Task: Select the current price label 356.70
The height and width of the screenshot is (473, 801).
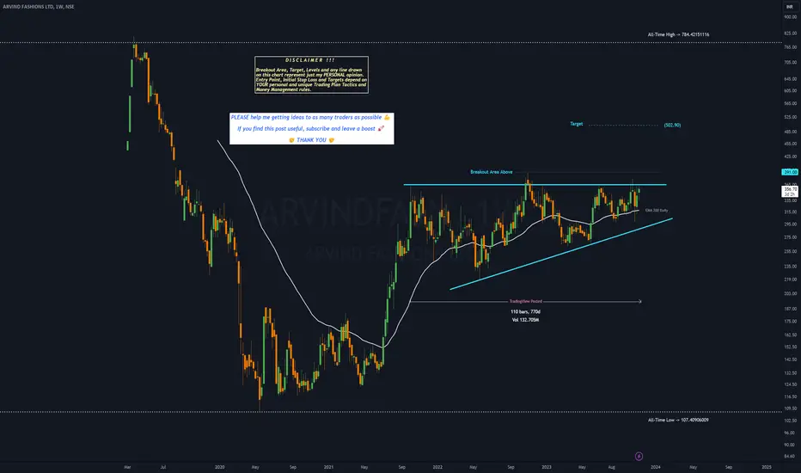Action: point(790,189)
